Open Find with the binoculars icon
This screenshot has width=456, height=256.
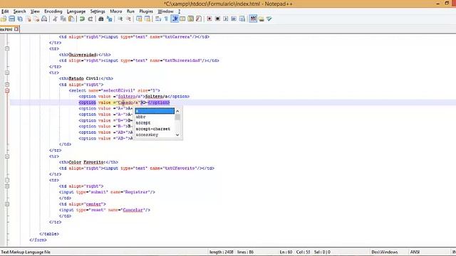pyautogui.click(x=101, y=19)
